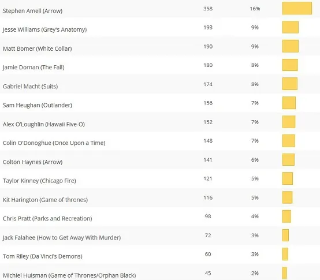The height and width of the screenshot is (280, 320).
Task: Click the Stephen Amell (Arrow) row label
Action: (x=32, y=11)
